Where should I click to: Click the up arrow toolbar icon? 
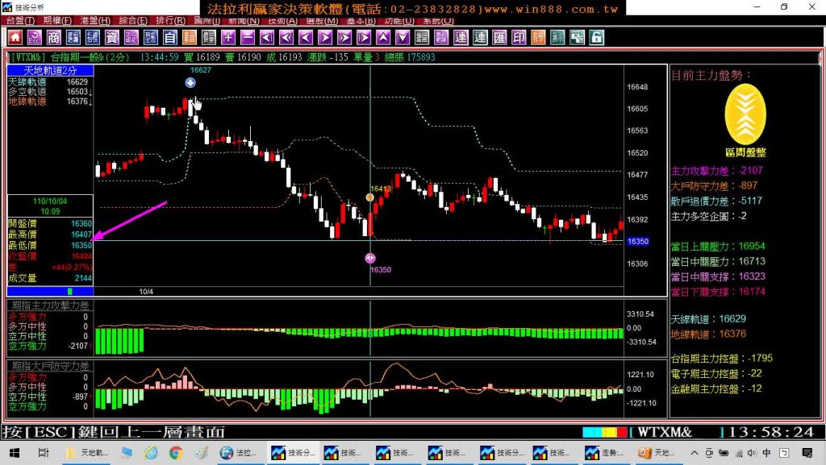tap(383, 37)
